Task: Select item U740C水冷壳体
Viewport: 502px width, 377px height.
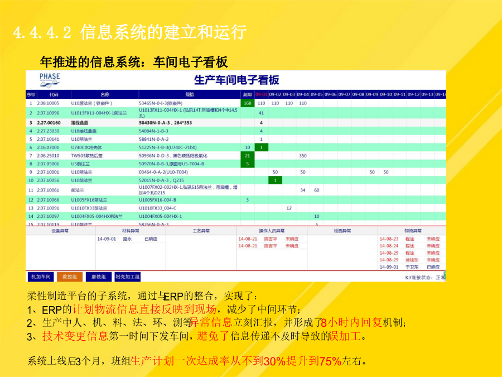Action: tap(86, 147)
